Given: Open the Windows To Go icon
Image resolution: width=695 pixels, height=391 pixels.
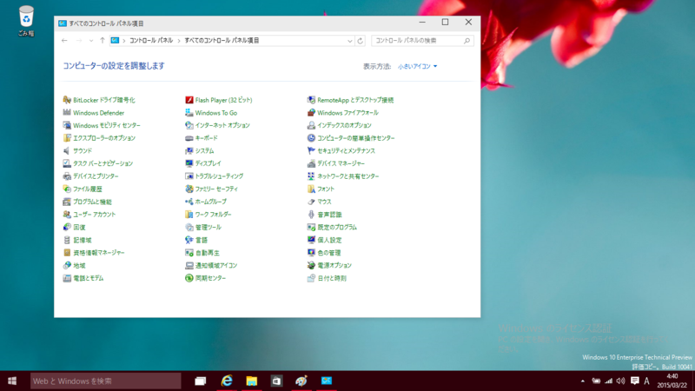Looking at the screenshot, I should (189, 113).
